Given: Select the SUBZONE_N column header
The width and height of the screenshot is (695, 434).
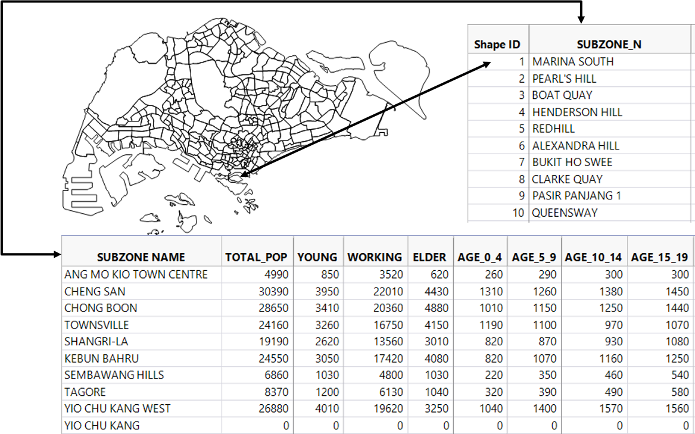Looking at the screenshot, I should 609,39.
